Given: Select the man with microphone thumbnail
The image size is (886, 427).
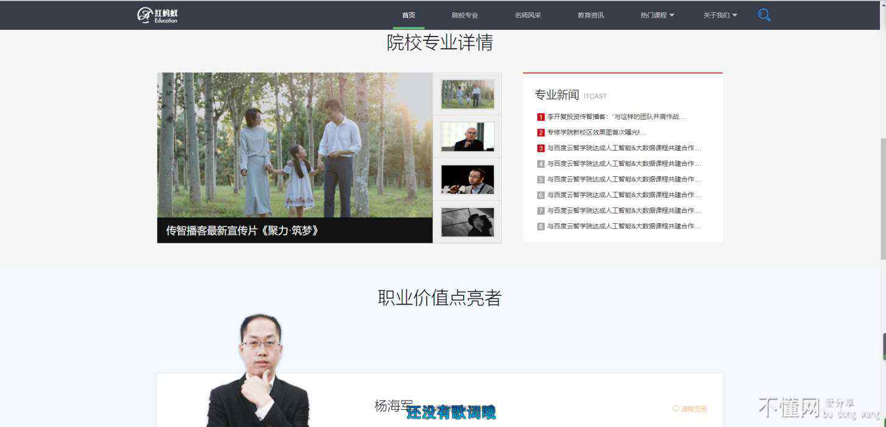Looking at the screenshot, I should click(468, 179).
